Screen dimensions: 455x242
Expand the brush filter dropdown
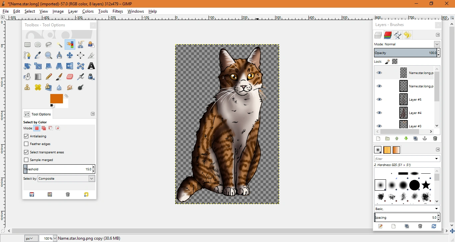point(436,159)
